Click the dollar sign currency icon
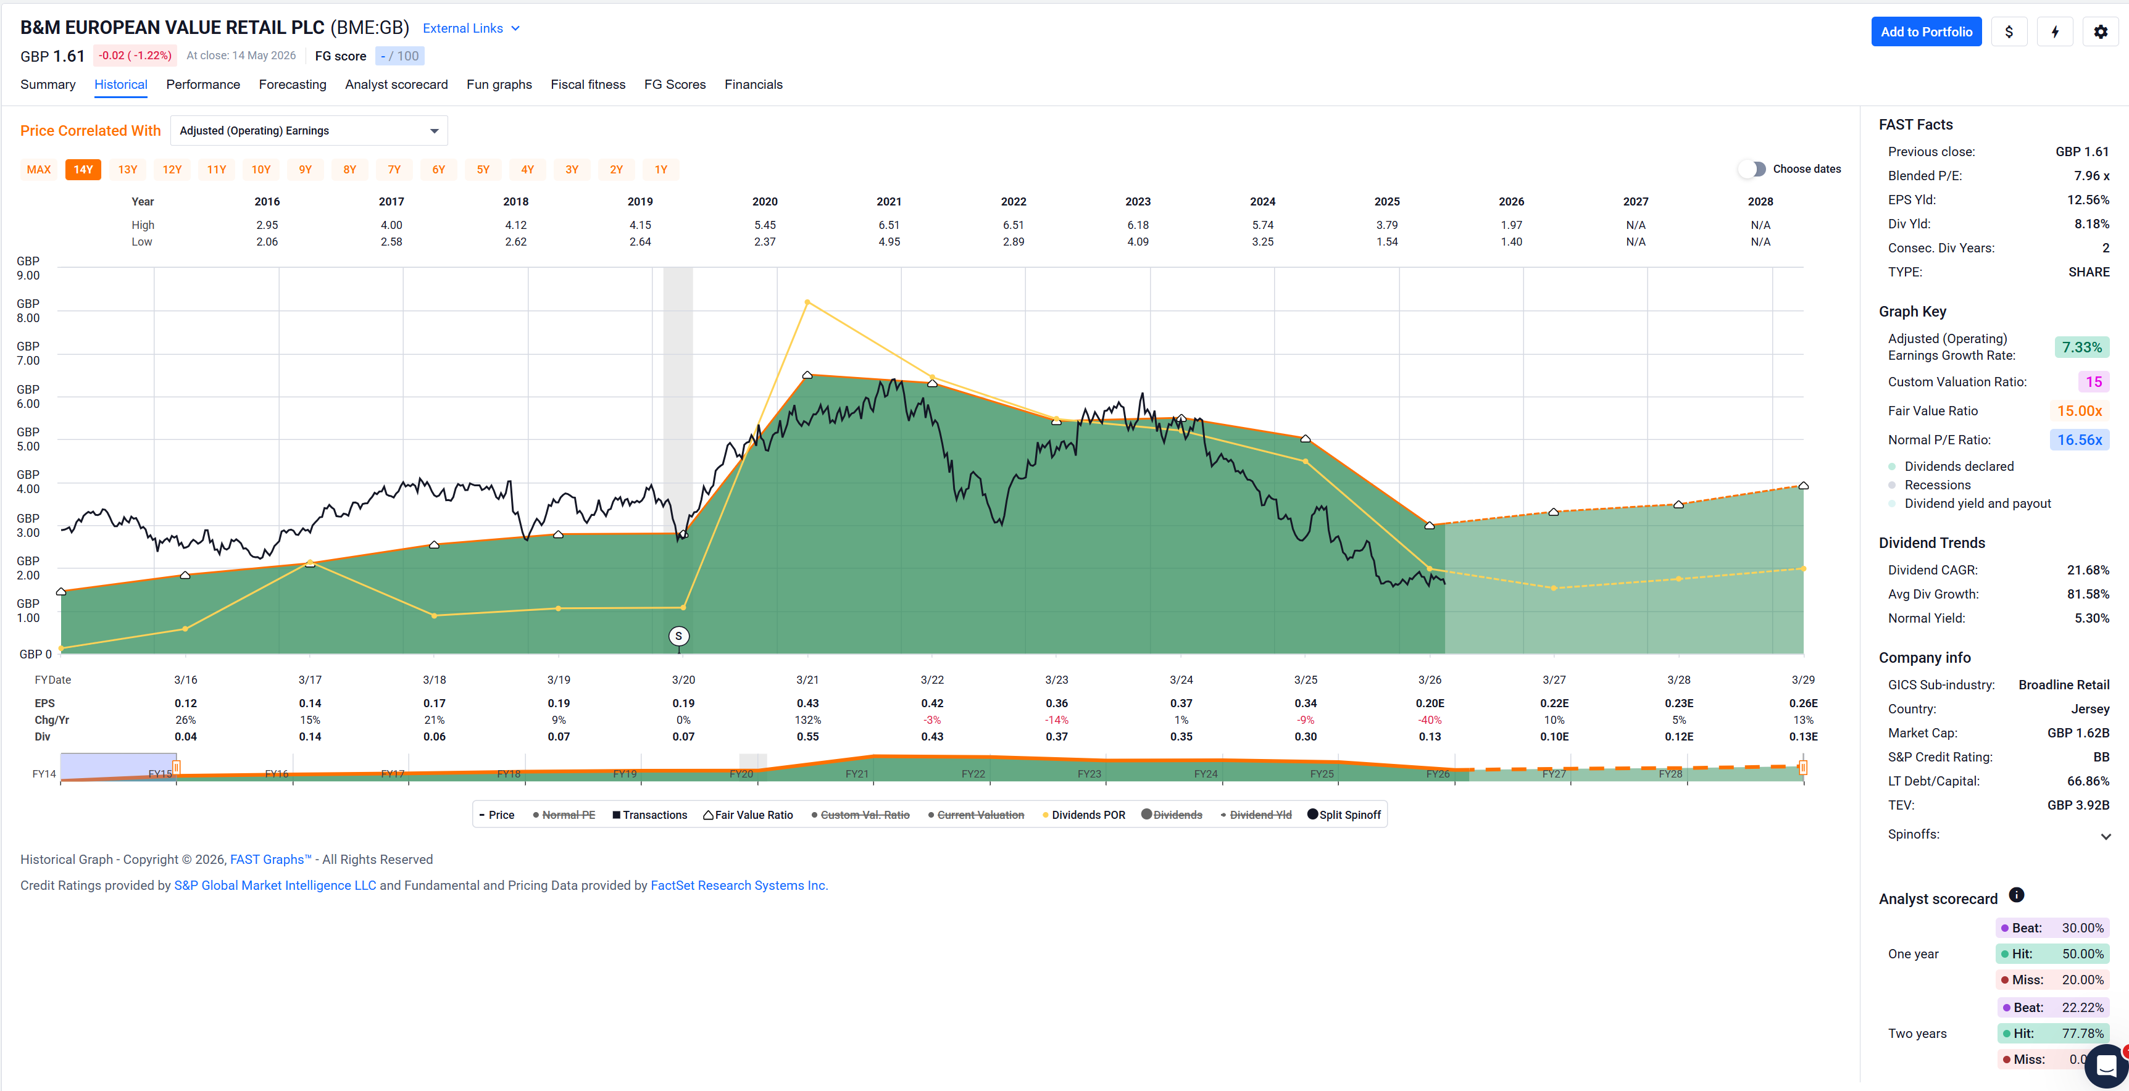This screenshot has width=2129, height=1091. coord(2009,32)
